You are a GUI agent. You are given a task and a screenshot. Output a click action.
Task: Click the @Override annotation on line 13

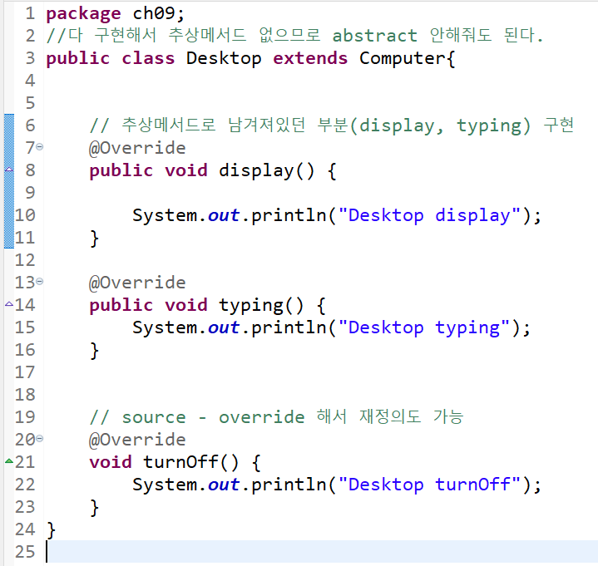137,283
